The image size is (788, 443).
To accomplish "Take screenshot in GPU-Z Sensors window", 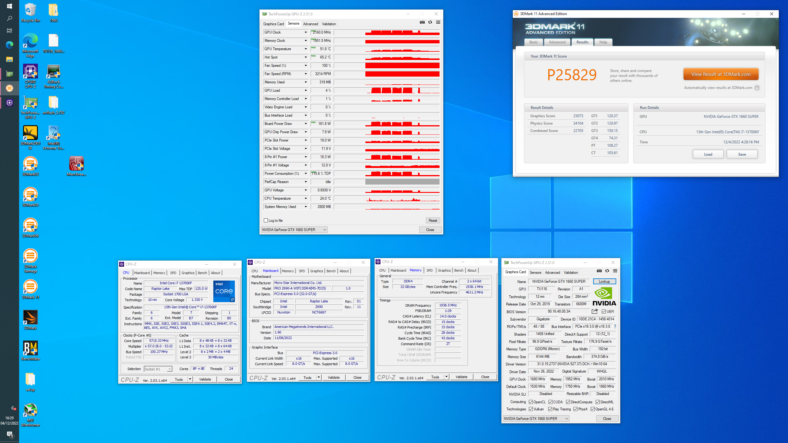I will 422,22.
